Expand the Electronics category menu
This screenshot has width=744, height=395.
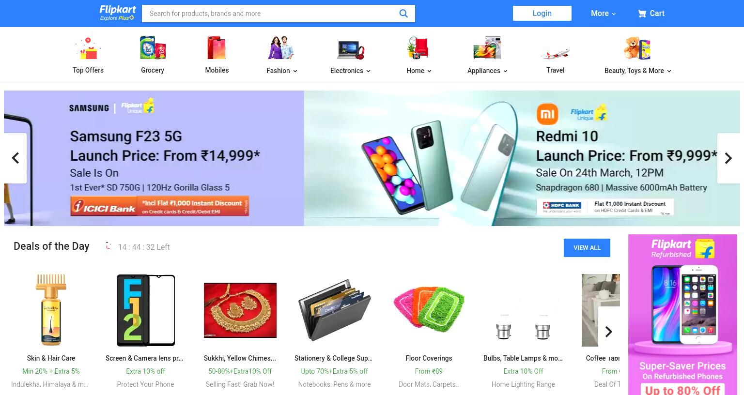coord(350,71)
